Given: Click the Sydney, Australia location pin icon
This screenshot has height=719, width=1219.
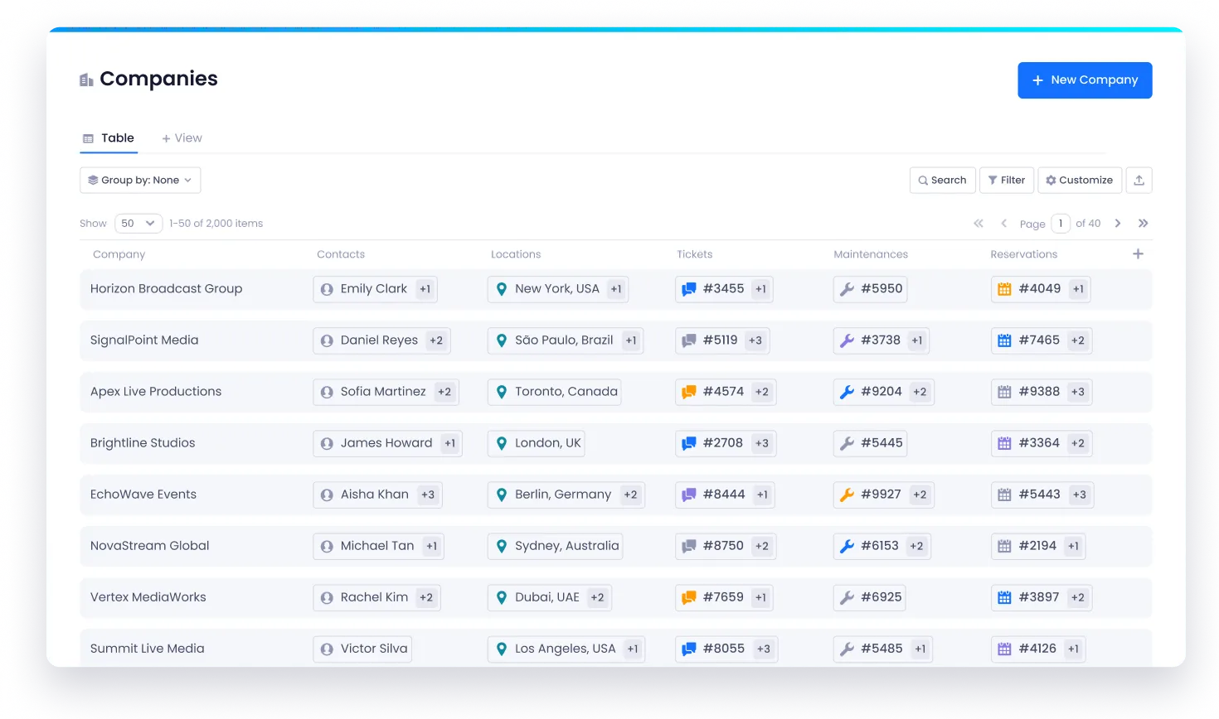Looking at the screenshot, I should [x=502, y=546].
